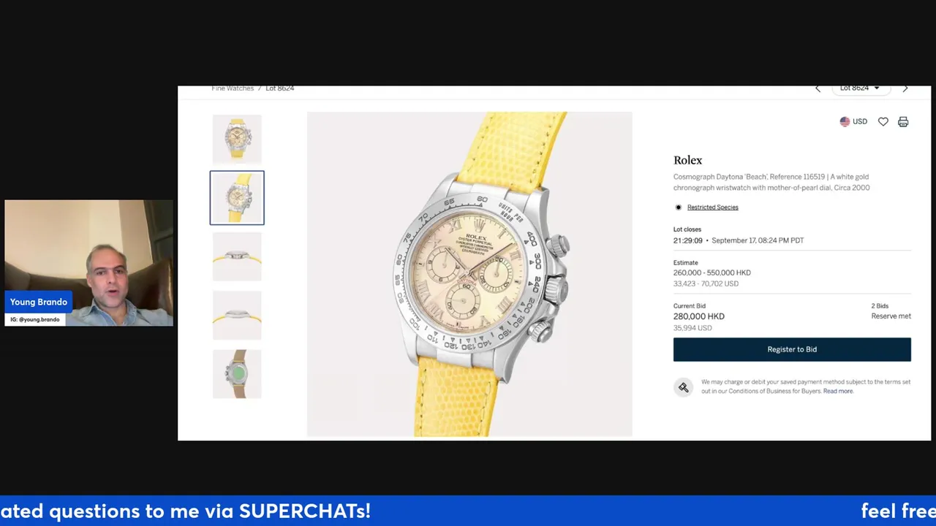
Task: Click the print icon
Action: click(x=903, y=122)
